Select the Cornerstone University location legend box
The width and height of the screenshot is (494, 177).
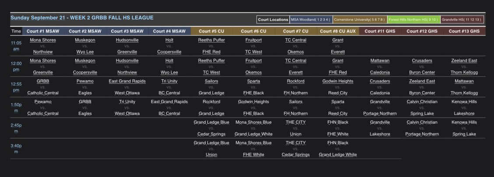[x=360, y=20]
